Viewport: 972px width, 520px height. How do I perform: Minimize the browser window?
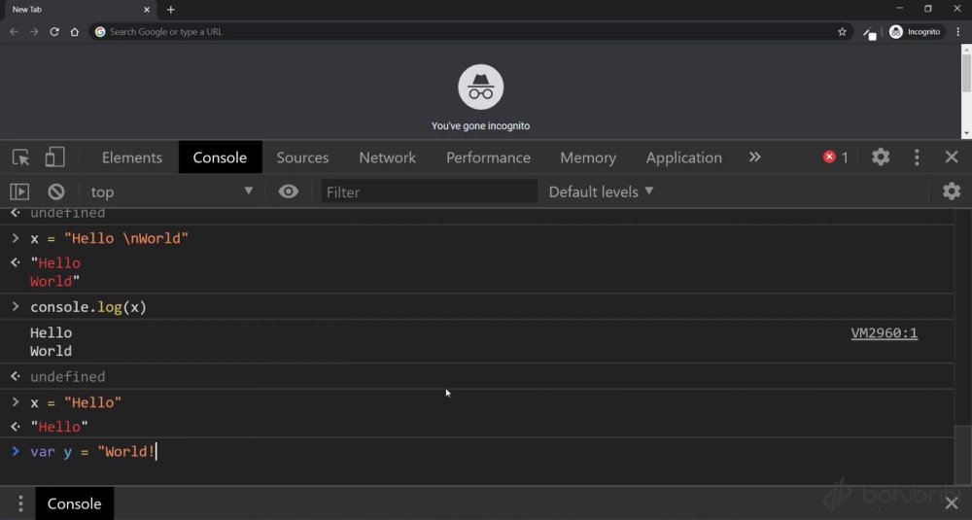click(899, 9)
